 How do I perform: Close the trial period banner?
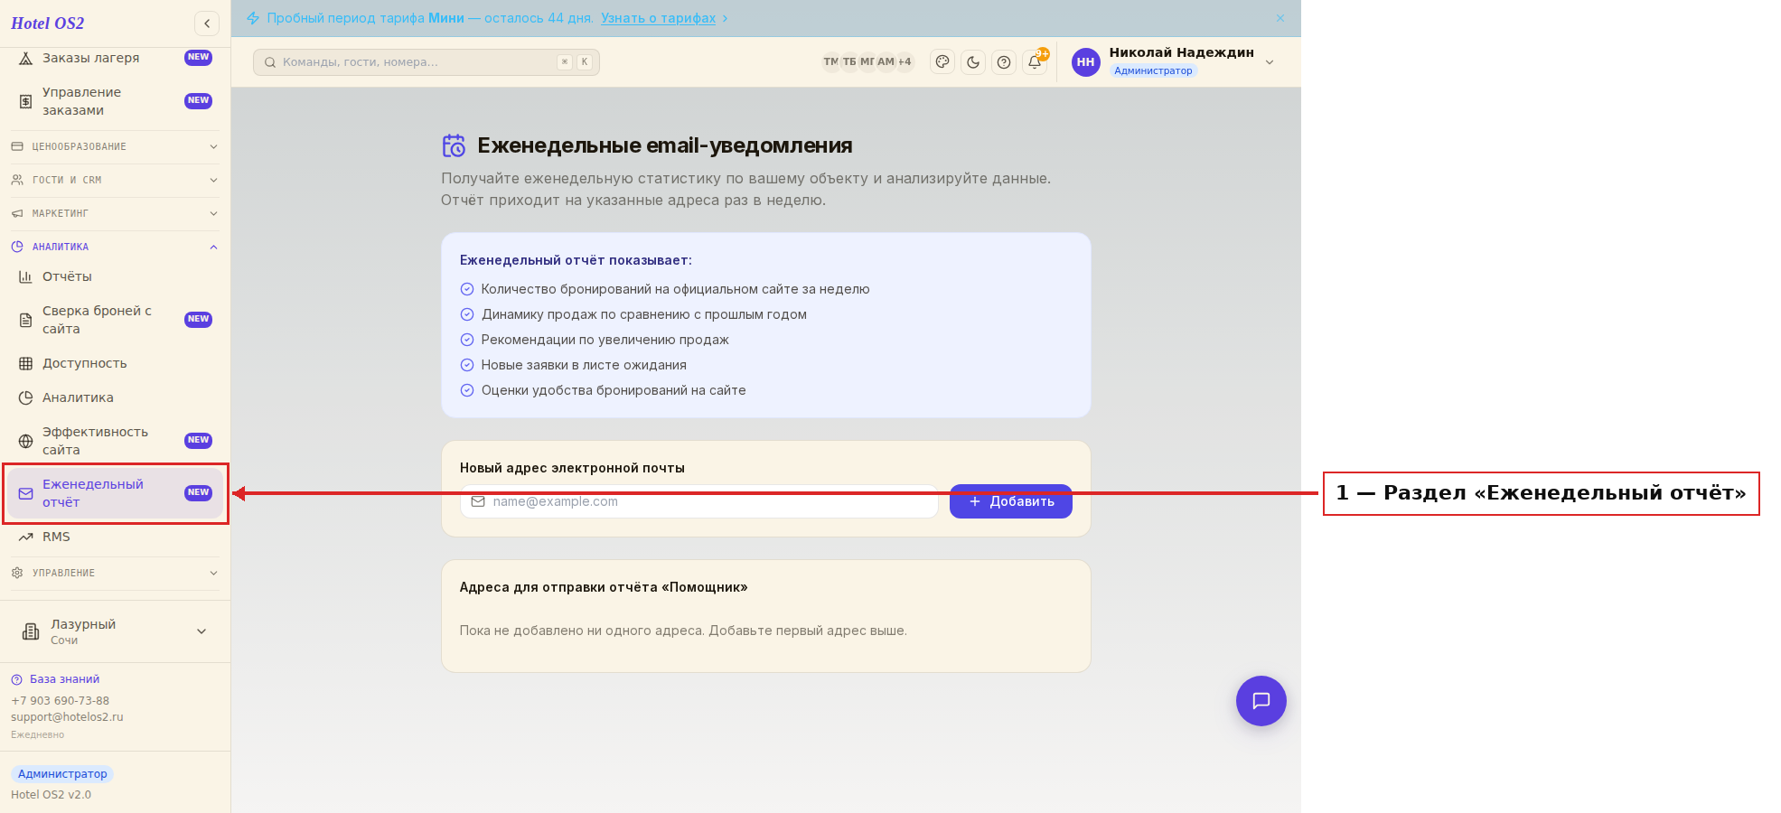(x=1280, y=18)
